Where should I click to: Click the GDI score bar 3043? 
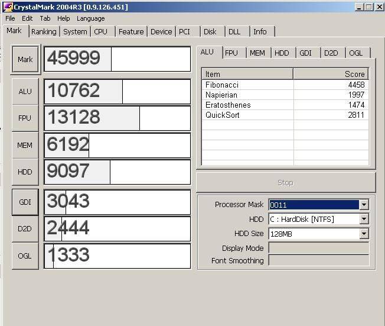(x=118, y=202)
